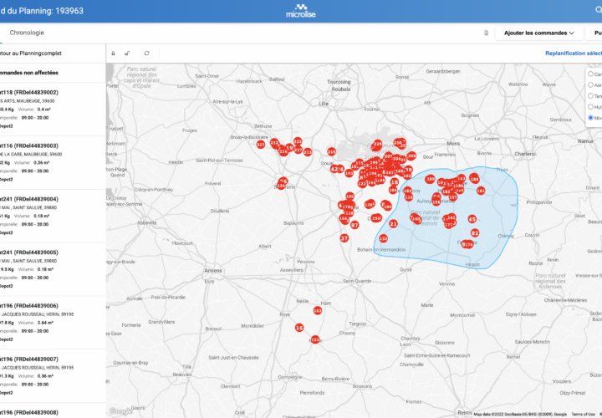Select order card FRDel44839006
Image resolution: width=602 pixels, height=418 pixels.
[x=53, y=323]
